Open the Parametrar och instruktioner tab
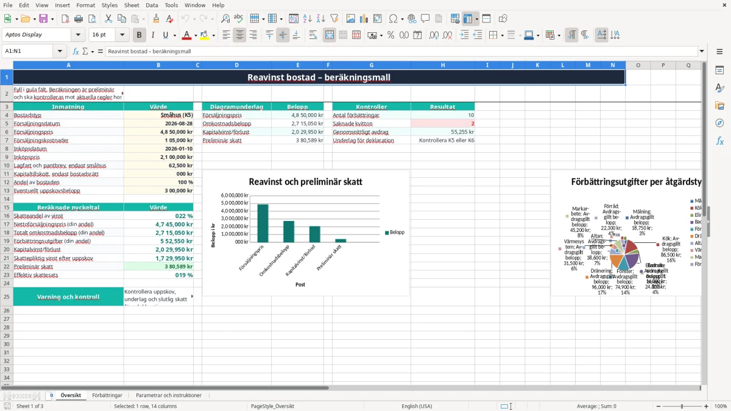 coord(169,395)
